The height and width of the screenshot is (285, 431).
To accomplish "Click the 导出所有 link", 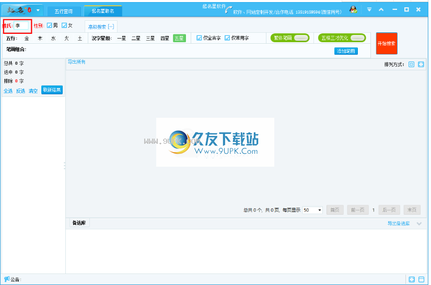I will (76, 62).
